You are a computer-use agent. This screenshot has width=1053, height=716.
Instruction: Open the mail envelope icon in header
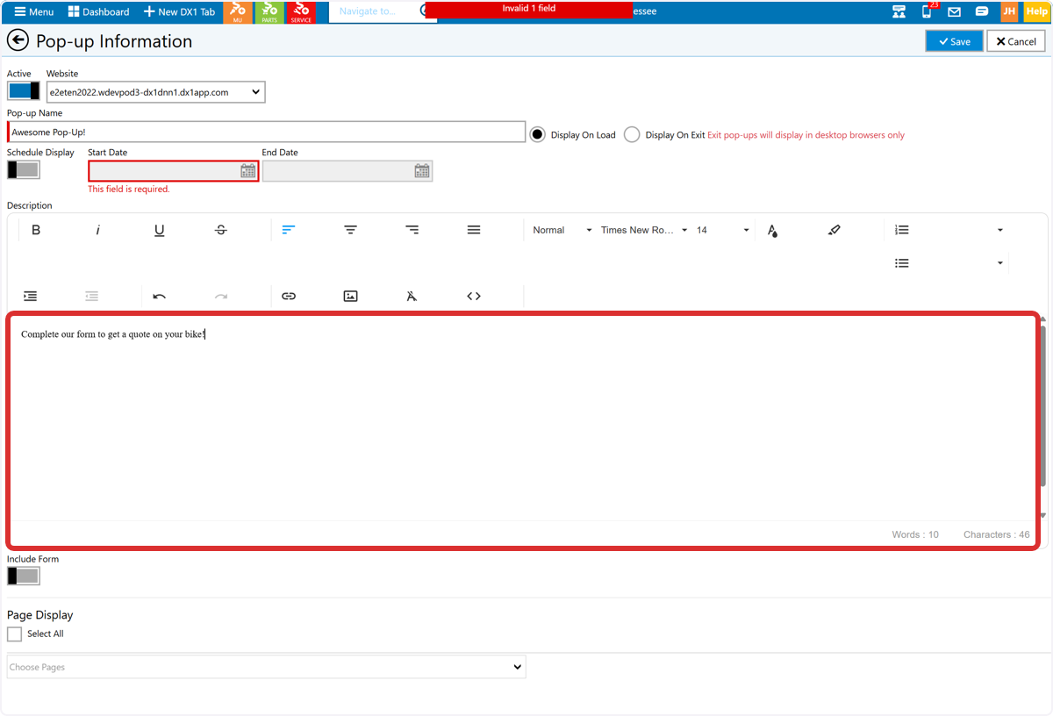point(954,12)
